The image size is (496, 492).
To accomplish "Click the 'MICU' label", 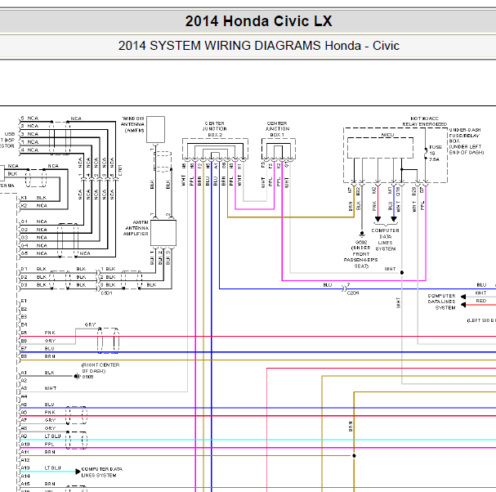I will (387, 135).
